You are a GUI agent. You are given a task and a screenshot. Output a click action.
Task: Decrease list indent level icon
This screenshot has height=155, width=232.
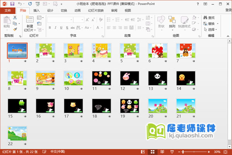[x=127, y=20]
